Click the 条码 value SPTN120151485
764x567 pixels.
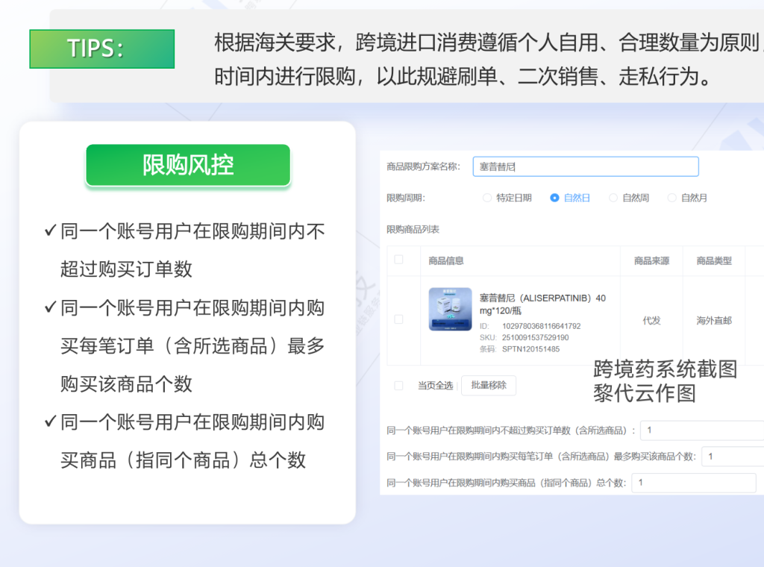(x=530, y=348)
